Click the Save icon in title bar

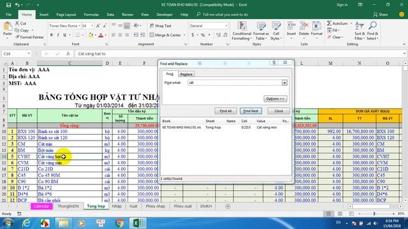[x=8, y=5]
